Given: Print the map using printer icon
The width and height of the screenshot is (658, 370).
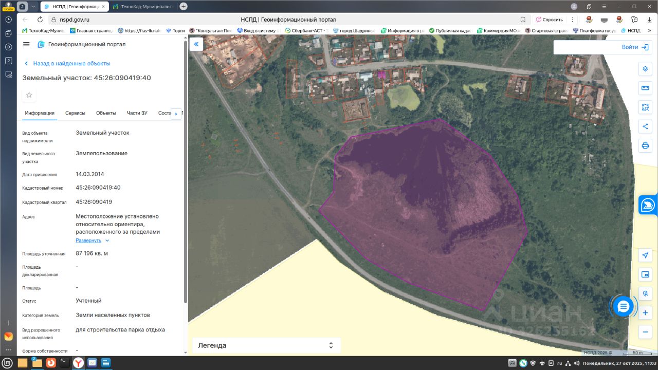Looking at the screenshot, I should pyautogui.click(x=645, y=145).
